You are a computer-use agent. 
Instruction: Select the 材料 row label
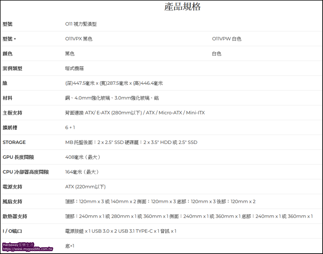[8, 98]
